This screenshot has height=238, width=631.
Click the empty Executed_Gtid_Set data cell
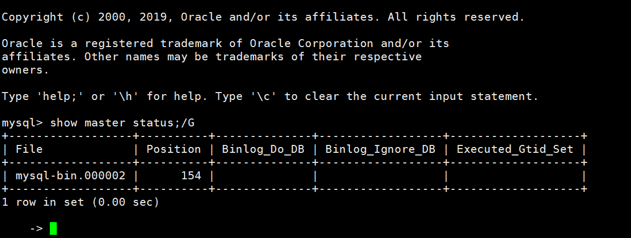point(515,176)
